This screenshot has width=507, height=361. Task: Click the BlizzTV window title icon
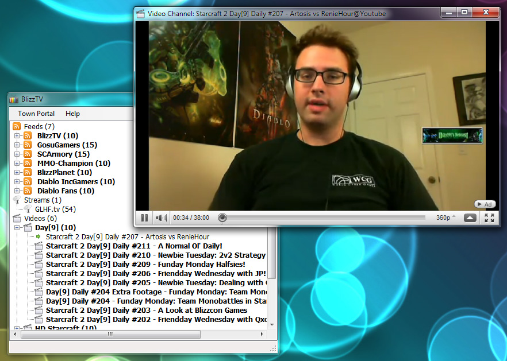tap(14, 99)
